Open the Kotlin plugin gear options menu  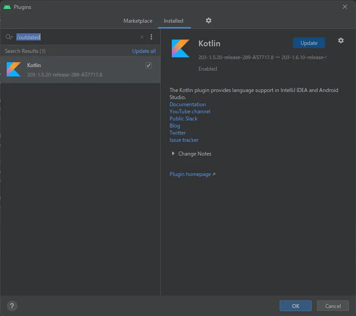(x=340, y=40)
